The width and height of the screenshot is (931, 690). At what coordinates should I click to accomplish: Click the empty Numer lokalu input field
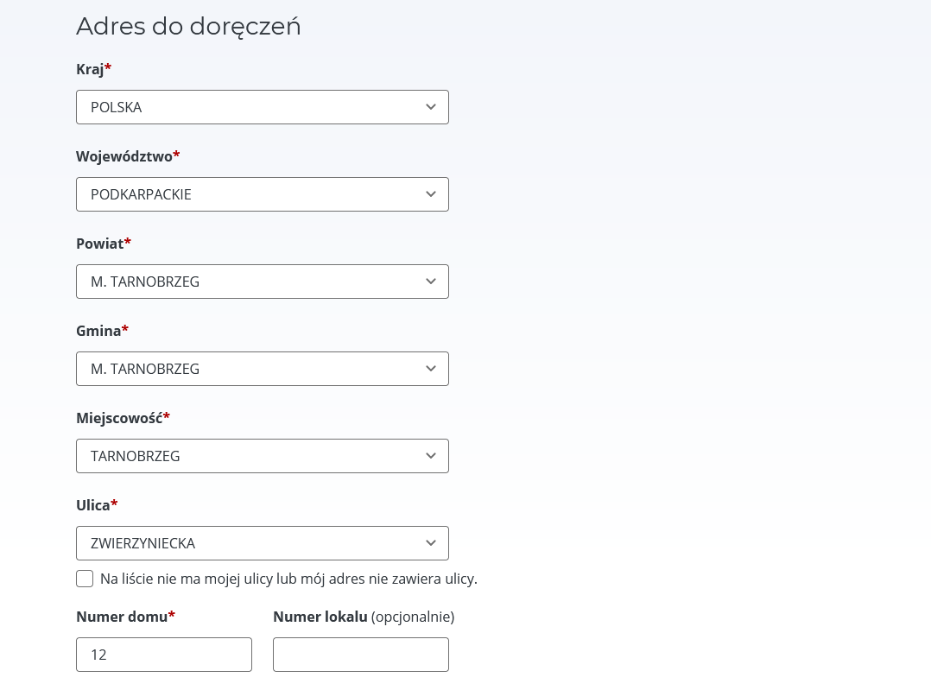pyautogui.click(x=361, y=655)
